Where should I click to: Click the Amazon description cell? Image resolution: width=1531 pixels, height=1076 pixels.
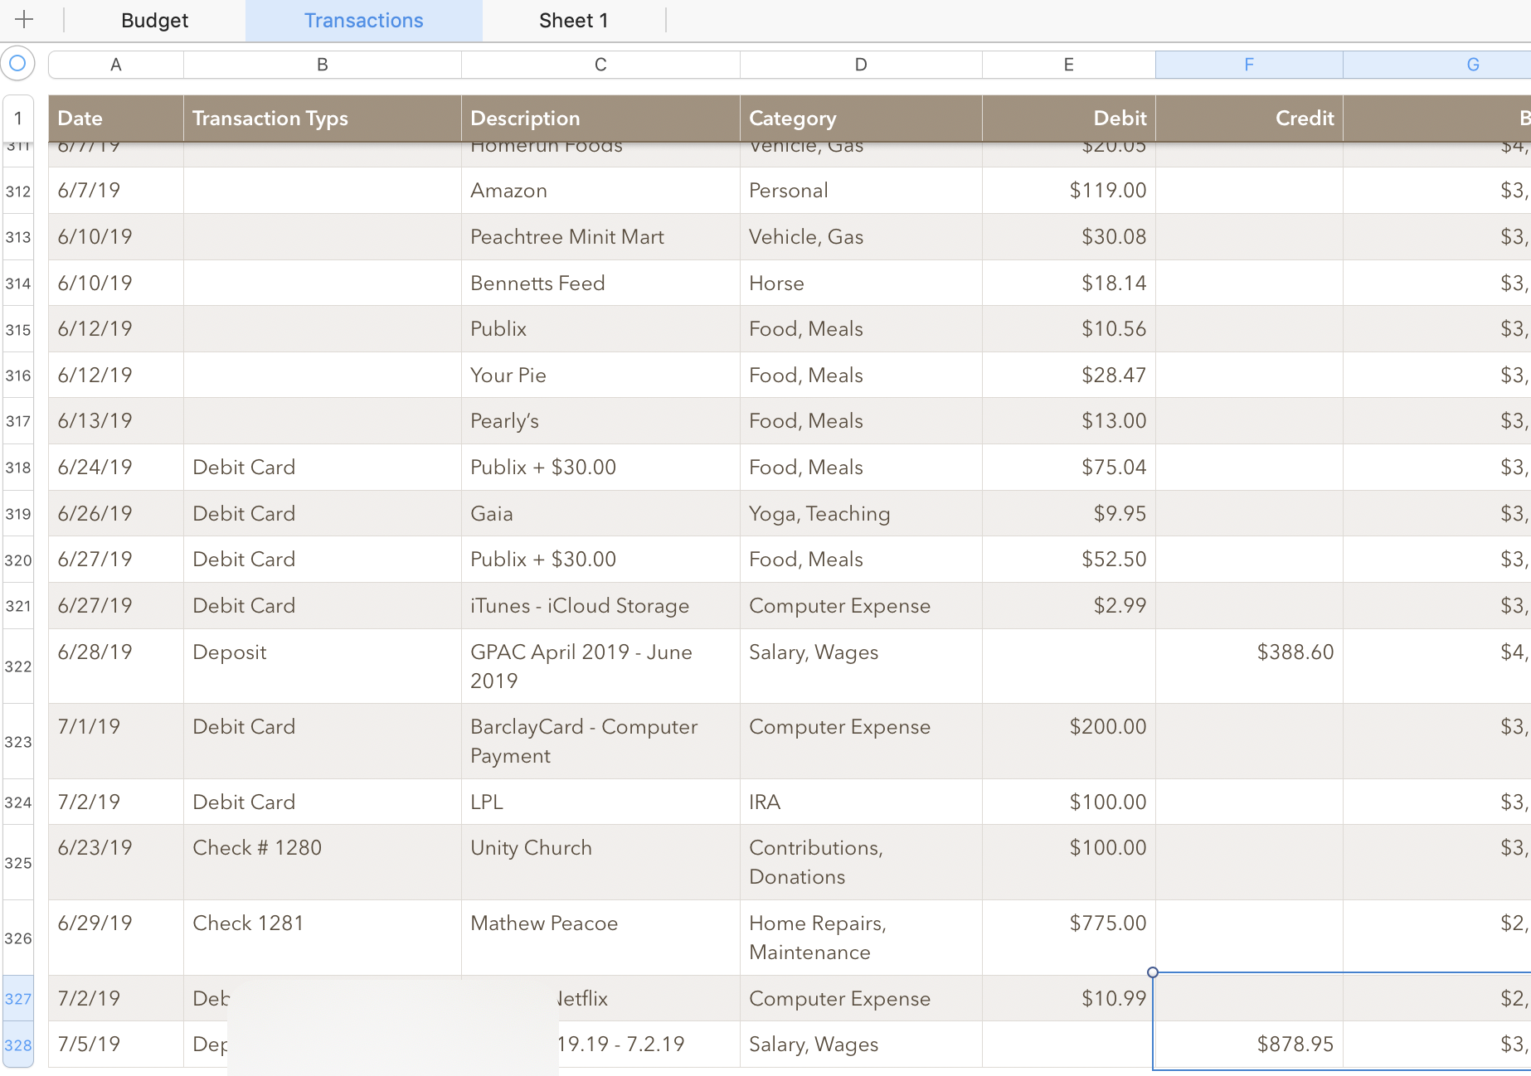[x=600, y=191]
